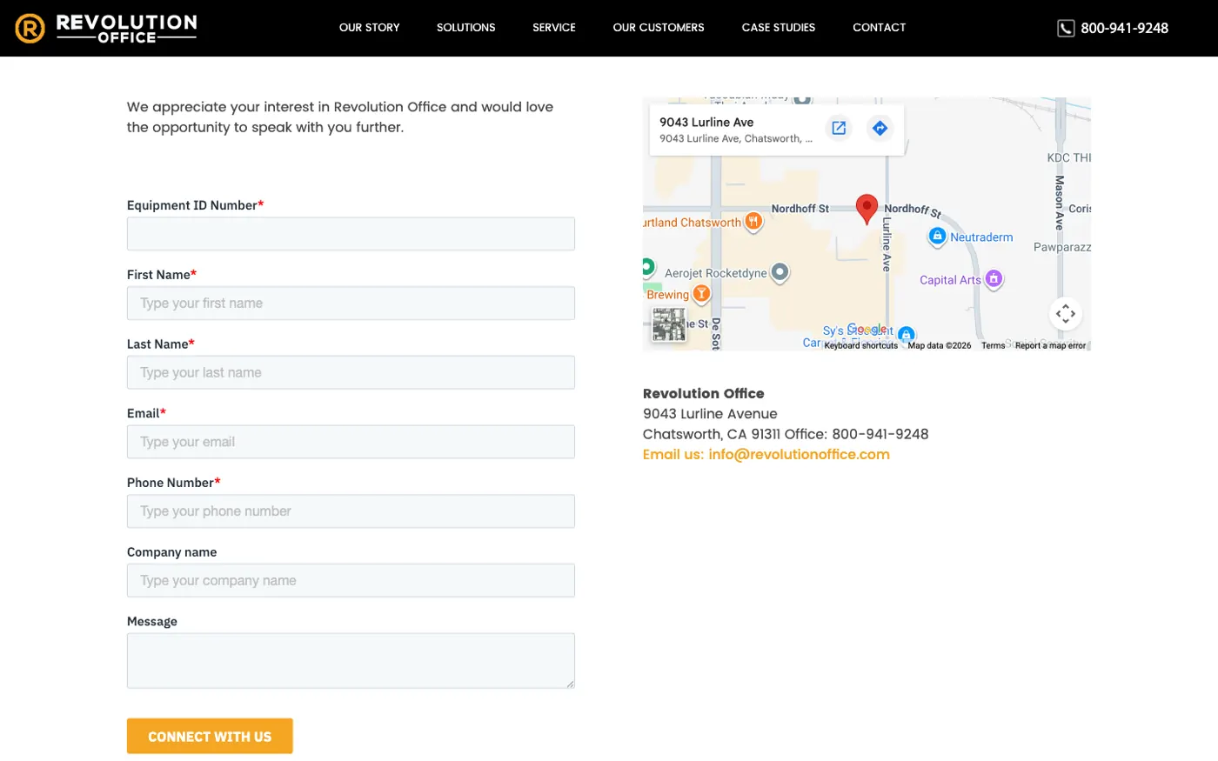The height and width of the screenshot is (761, 1218).
Task: Click the 'Nordhoff St' map label left of pin
Action: (x=800, y=209)
